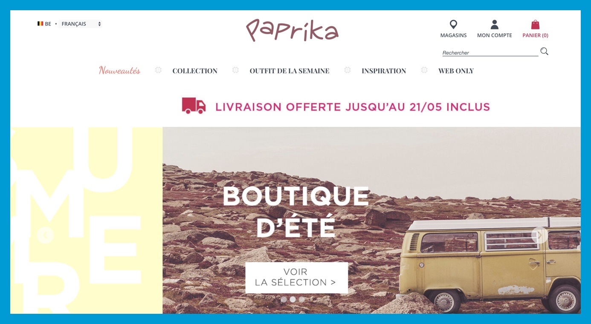Open Outfit de la semaine menu item

(290, 71)
